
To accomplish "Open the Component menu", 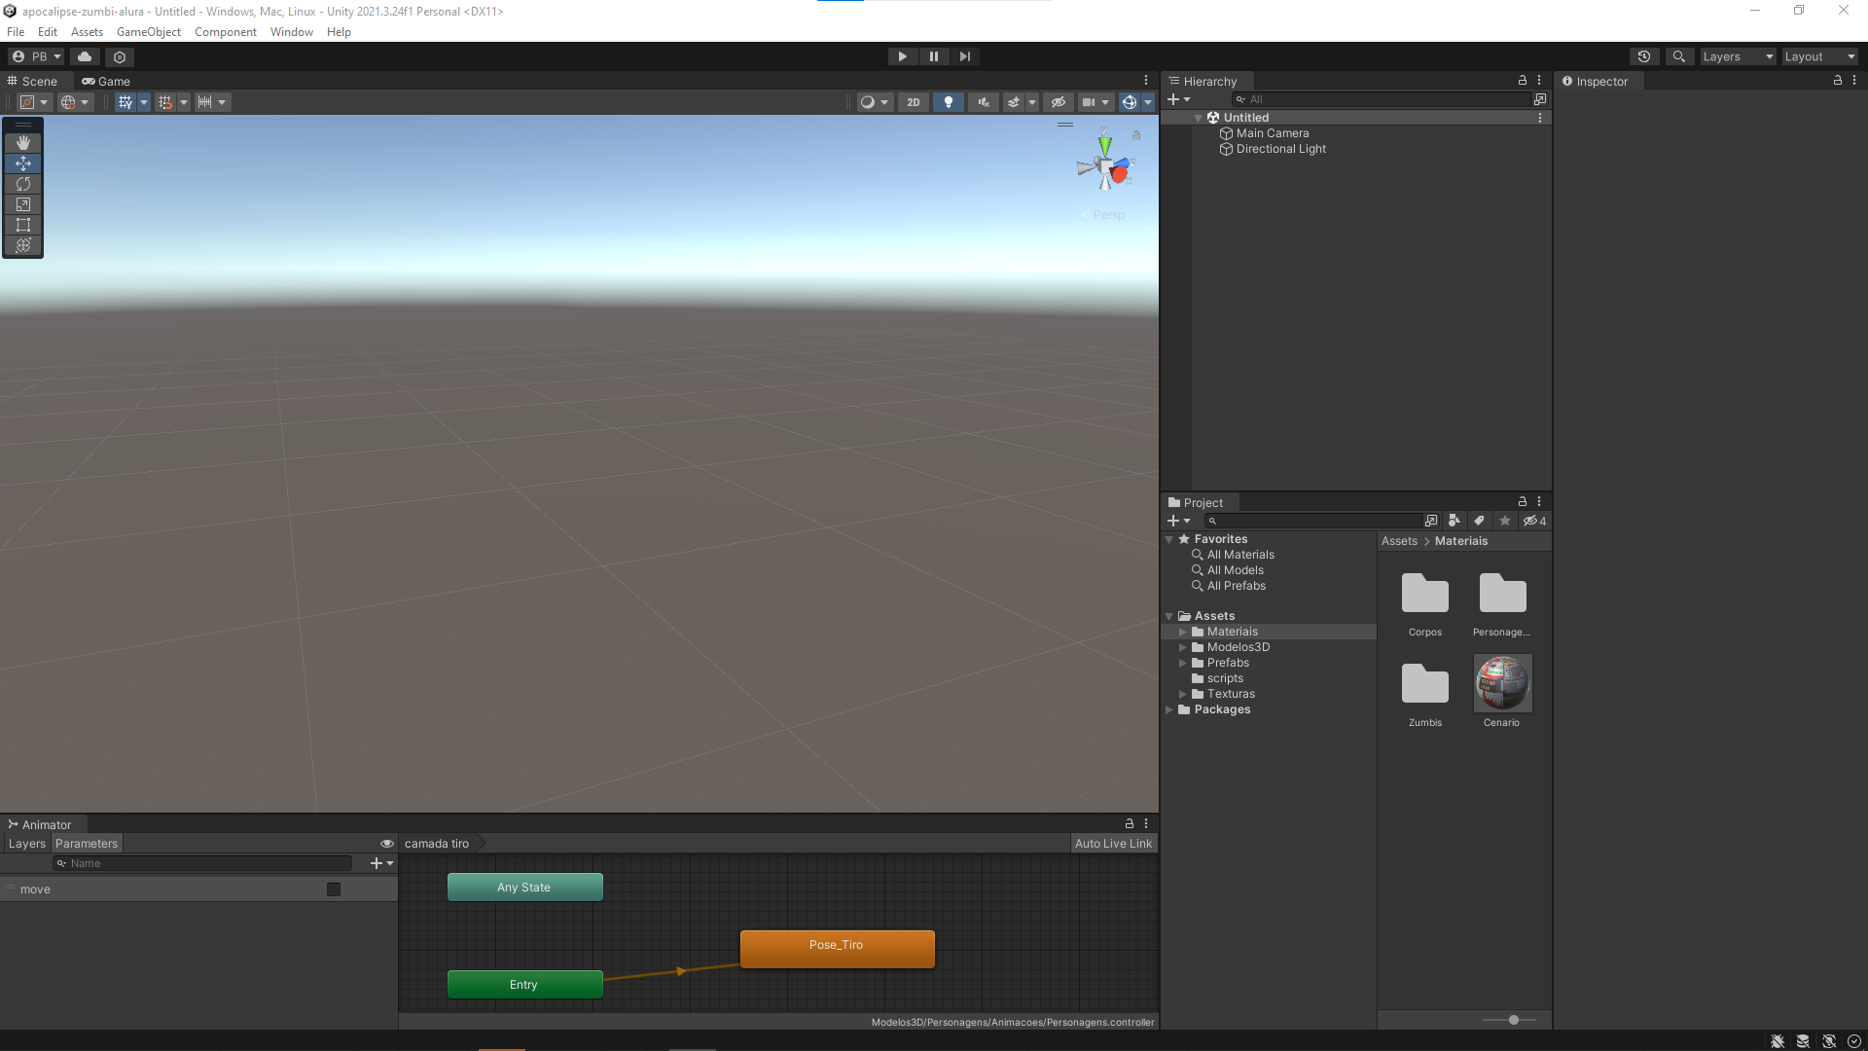I will click(226, 32).
